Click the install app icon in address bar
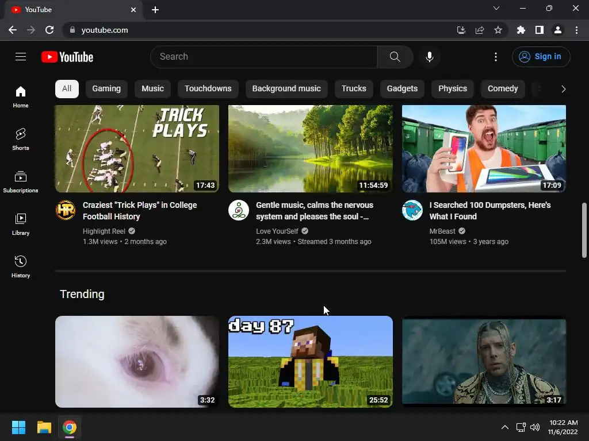 click(461, 30)
